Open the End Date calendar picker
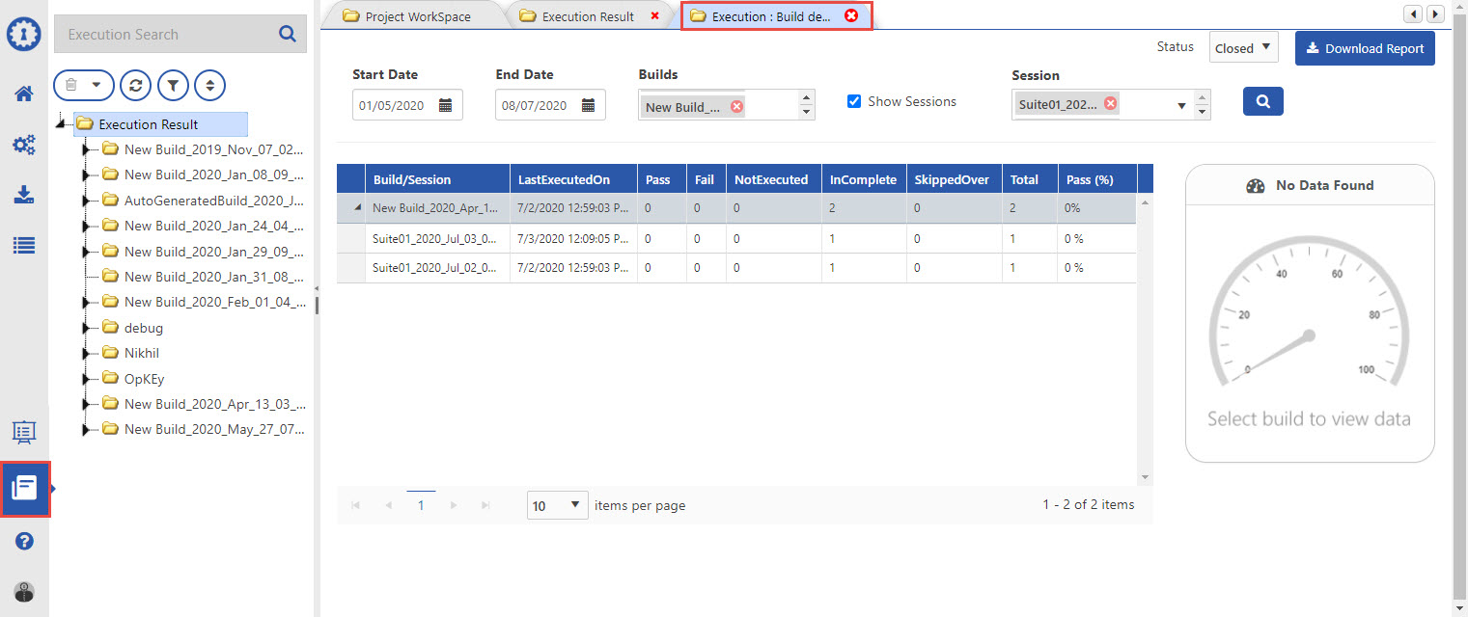 coord(588,105)
